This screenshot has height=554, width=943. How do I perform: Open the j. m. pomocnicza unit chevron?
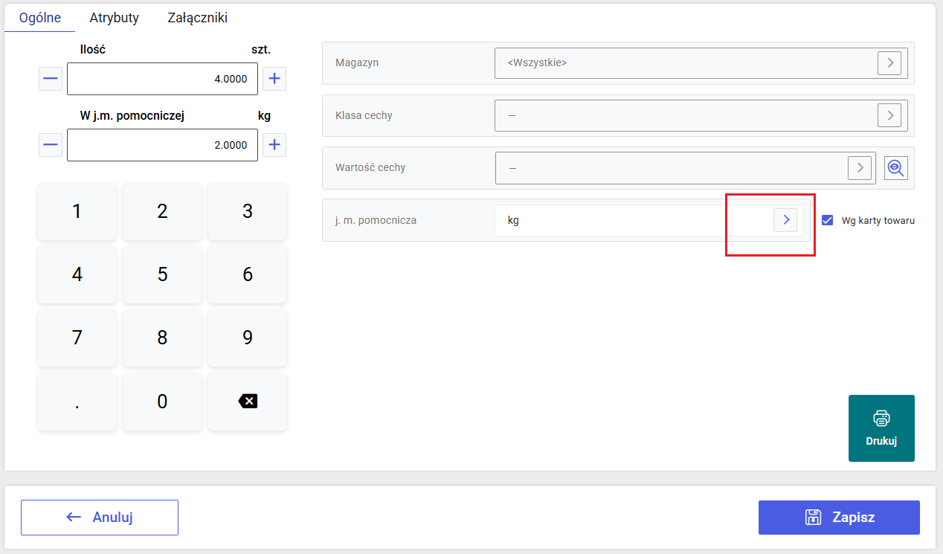click(785, 220)
